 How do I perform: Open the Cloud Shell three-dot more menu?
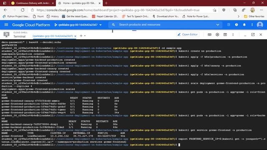click(233, 35)
